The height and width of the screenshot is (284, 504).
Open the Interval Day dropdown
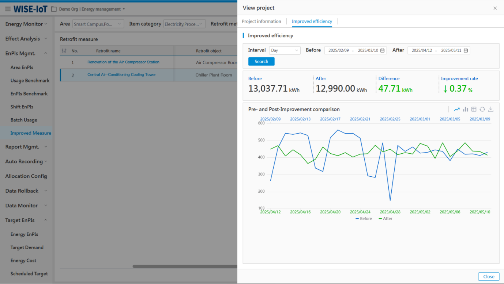point(285,50)
